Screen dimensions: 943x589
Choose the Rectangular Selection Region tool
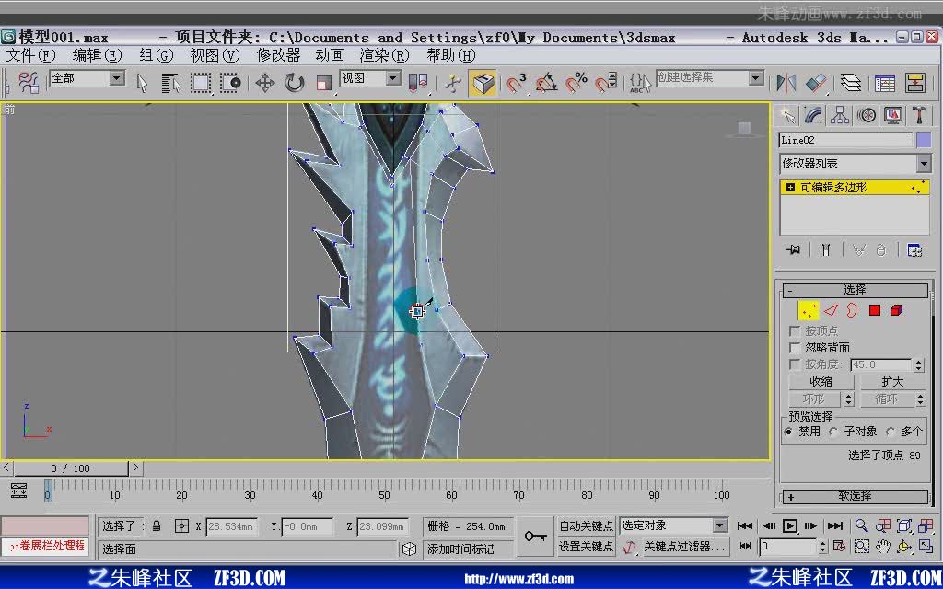(x=201, y=83)
